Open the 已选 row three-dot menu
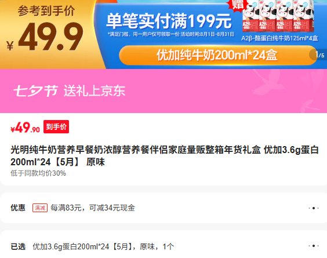 (x=314, y=246)
